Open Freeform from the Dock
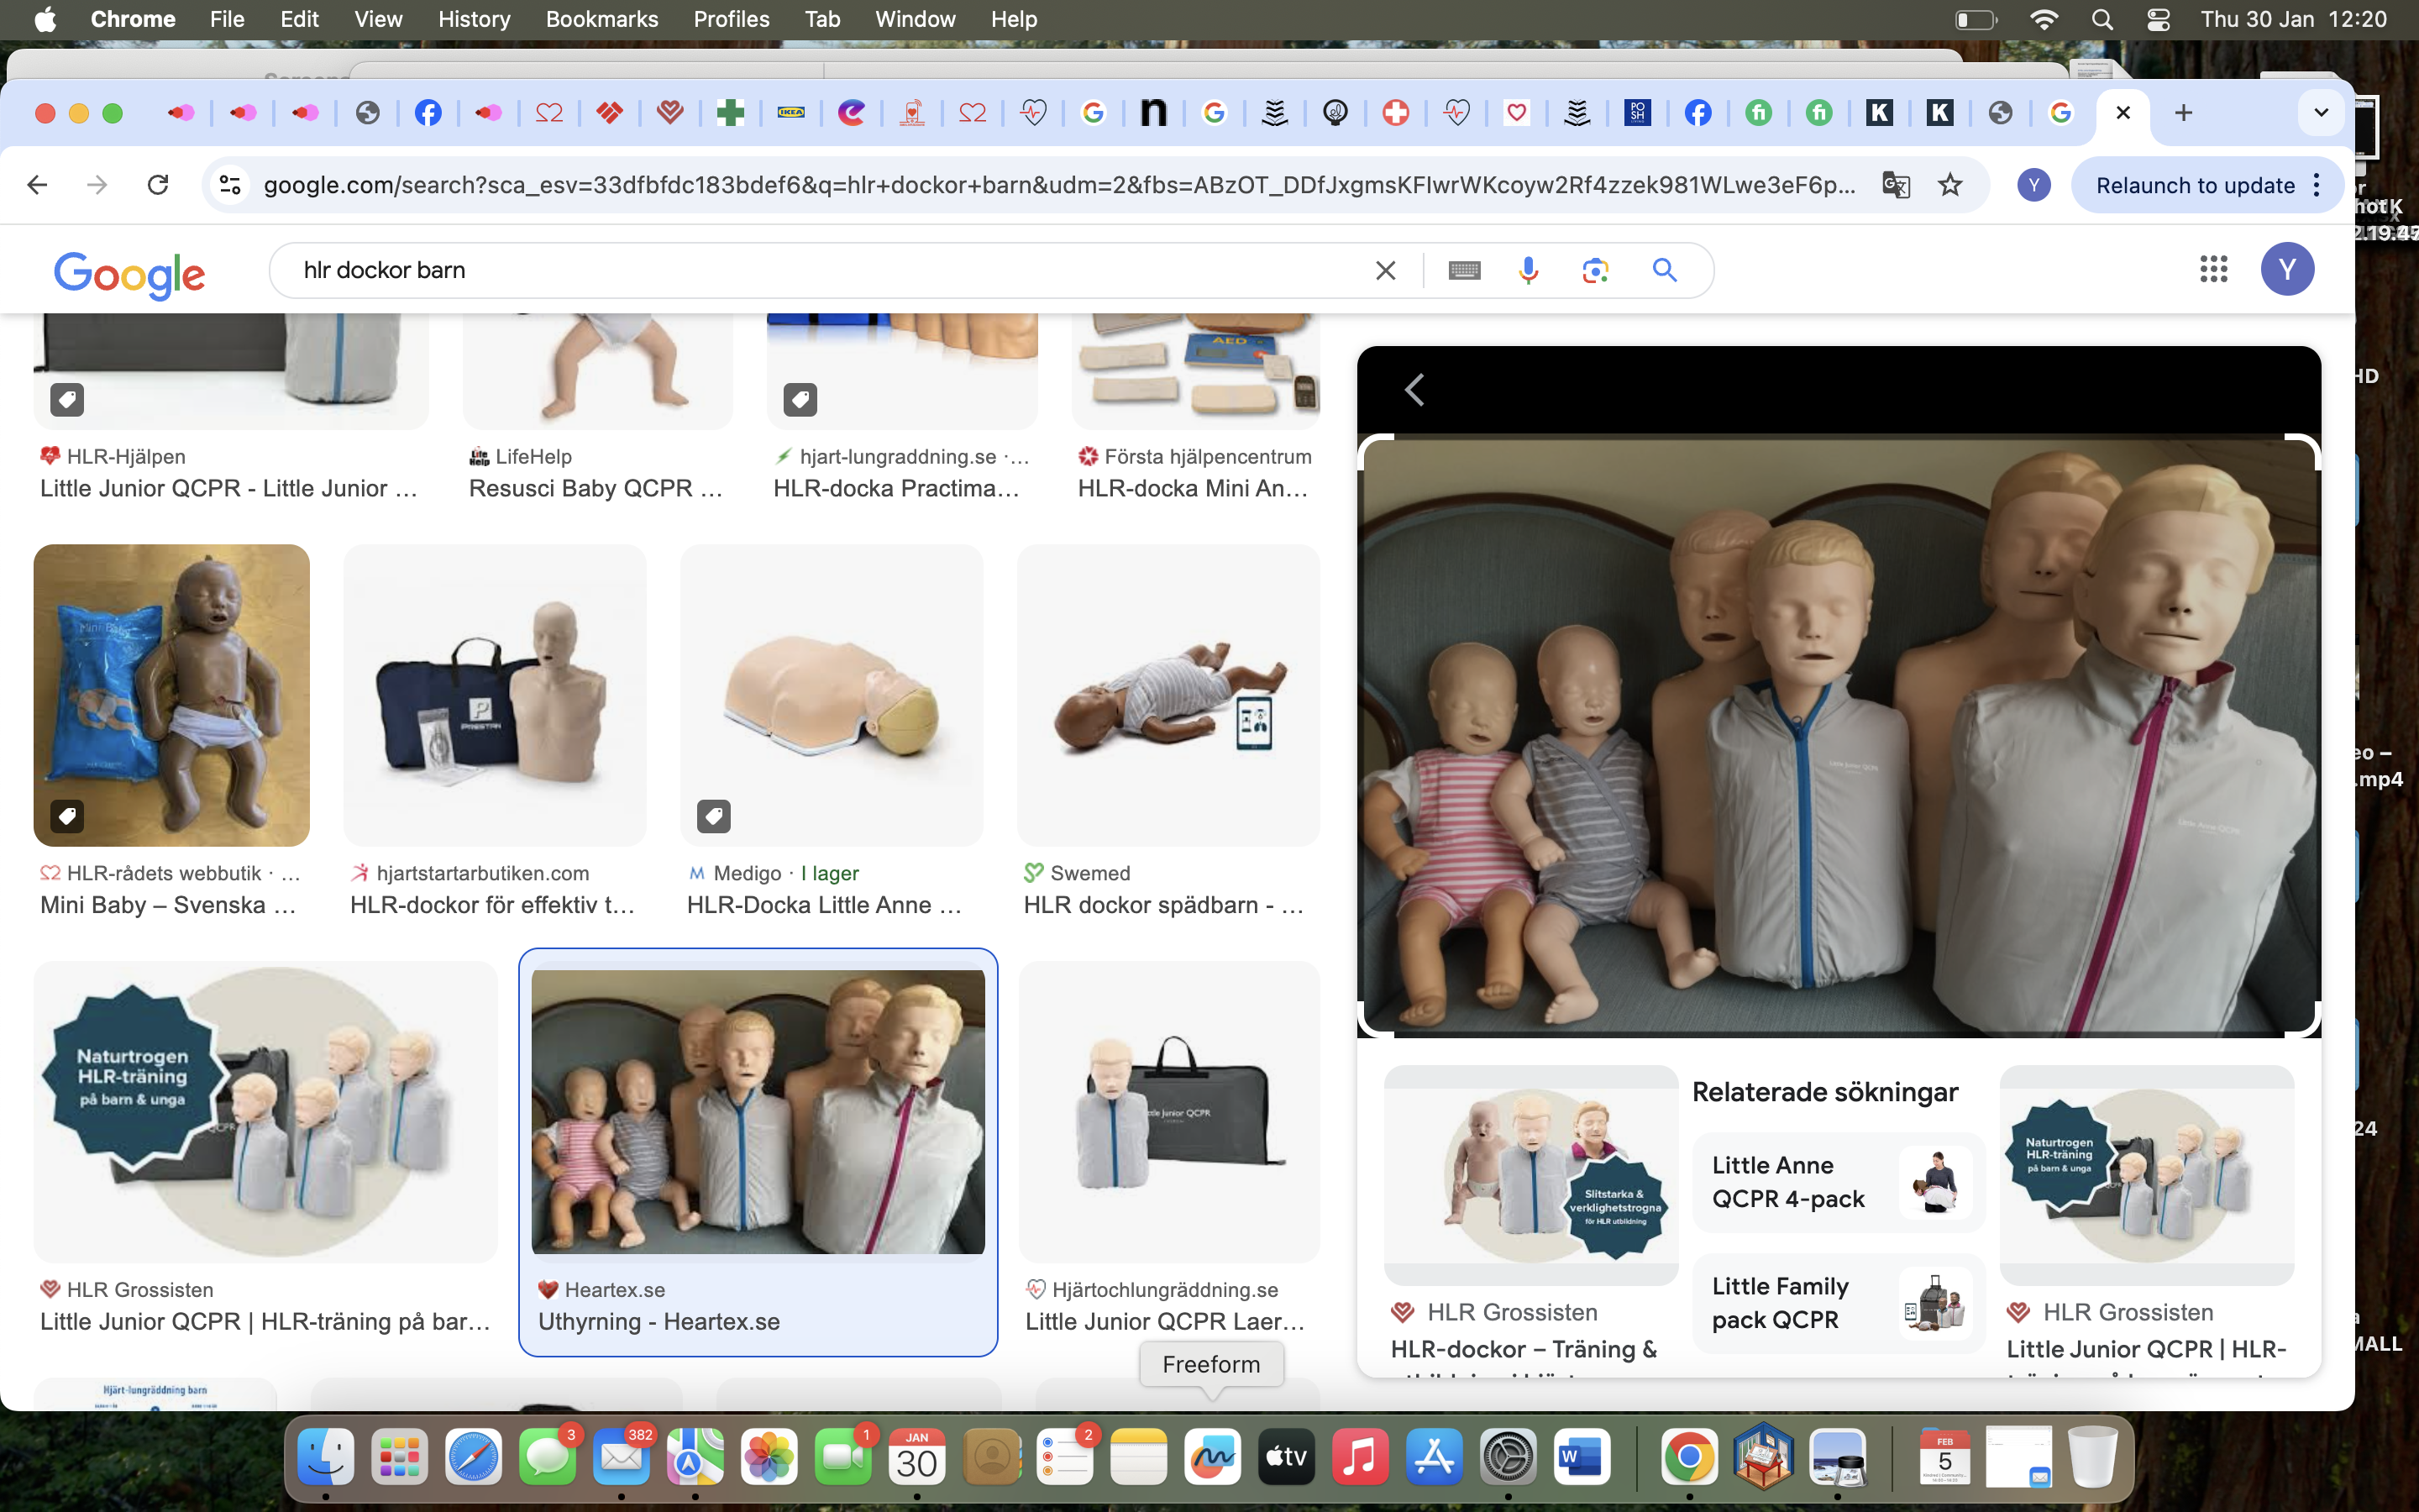 pos(1211,1457)
